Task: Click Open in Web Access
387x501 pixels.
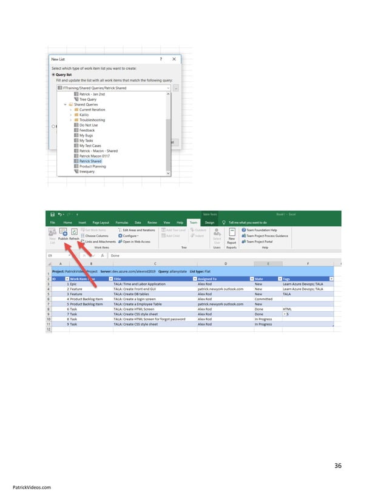Action: [x=134, y=241]
